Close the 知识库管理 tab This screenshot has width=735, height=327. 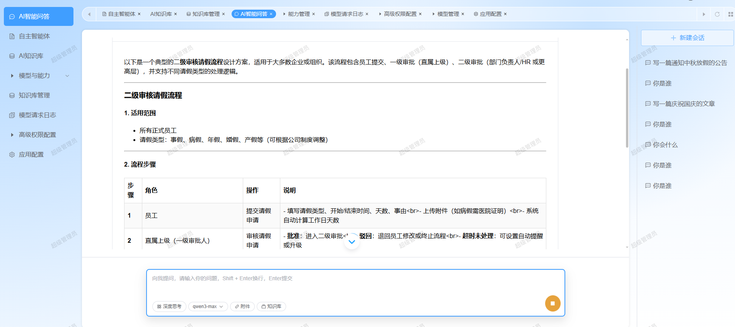pyautogui.click(x=223, y=14)
